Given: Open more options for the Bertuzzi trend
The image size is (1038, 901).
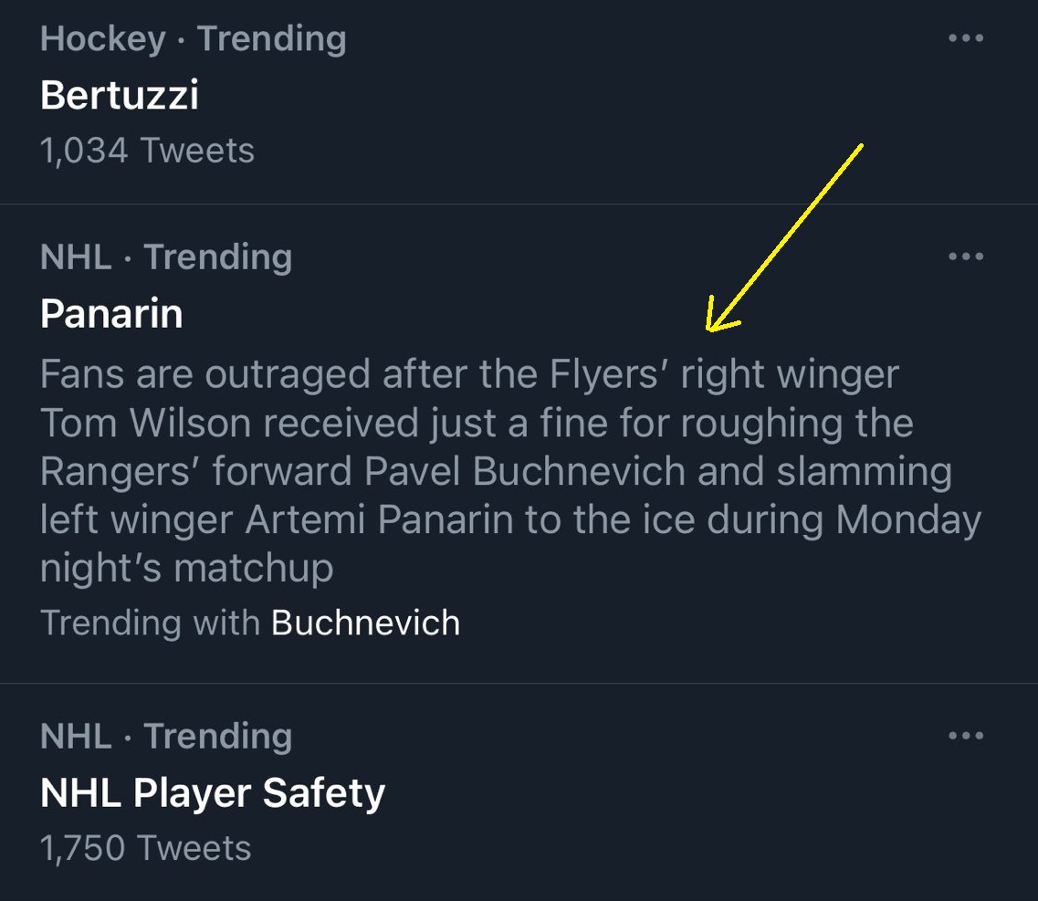Looking at the screenshot, I should click(x=966, y=38).
